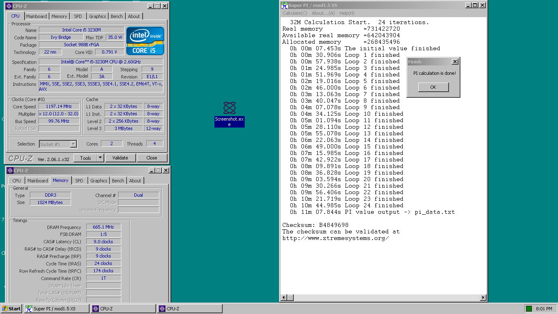Open the About...(A) menu in Super PI
This screenshot has height=314, width=558.
point(323,13)
